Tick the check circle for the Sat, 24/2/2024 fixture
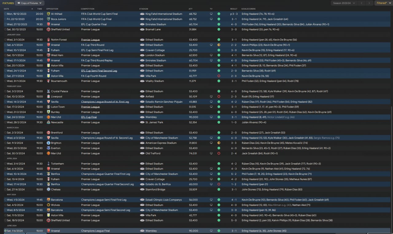 pos(5,117)
